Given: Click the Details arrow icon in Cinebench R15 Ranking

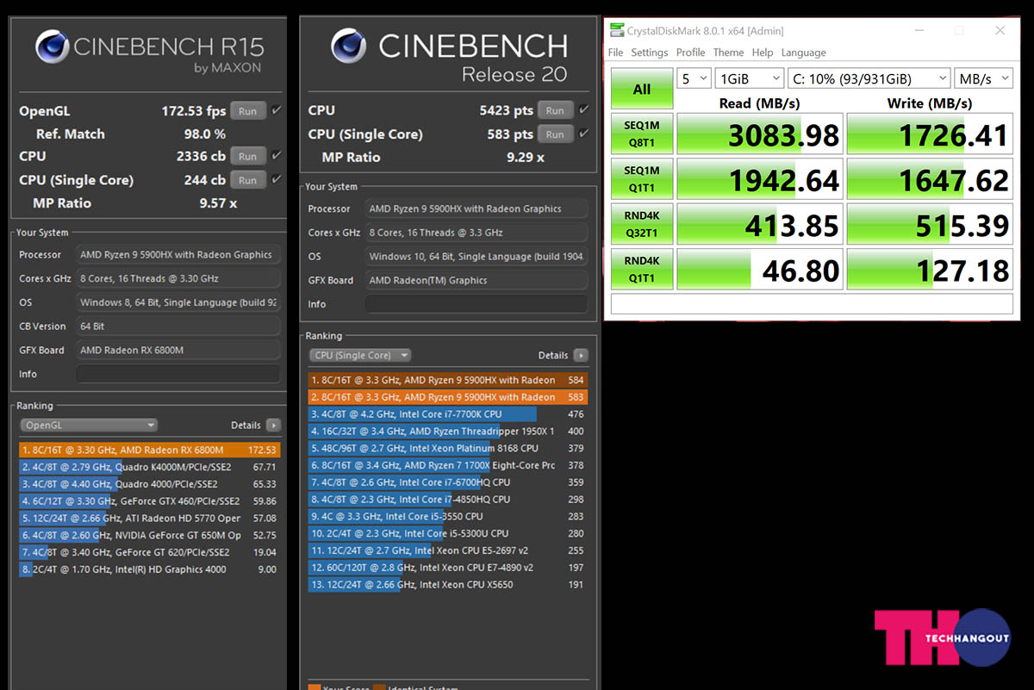Looking at the screenshot, I should pos(273,425).
